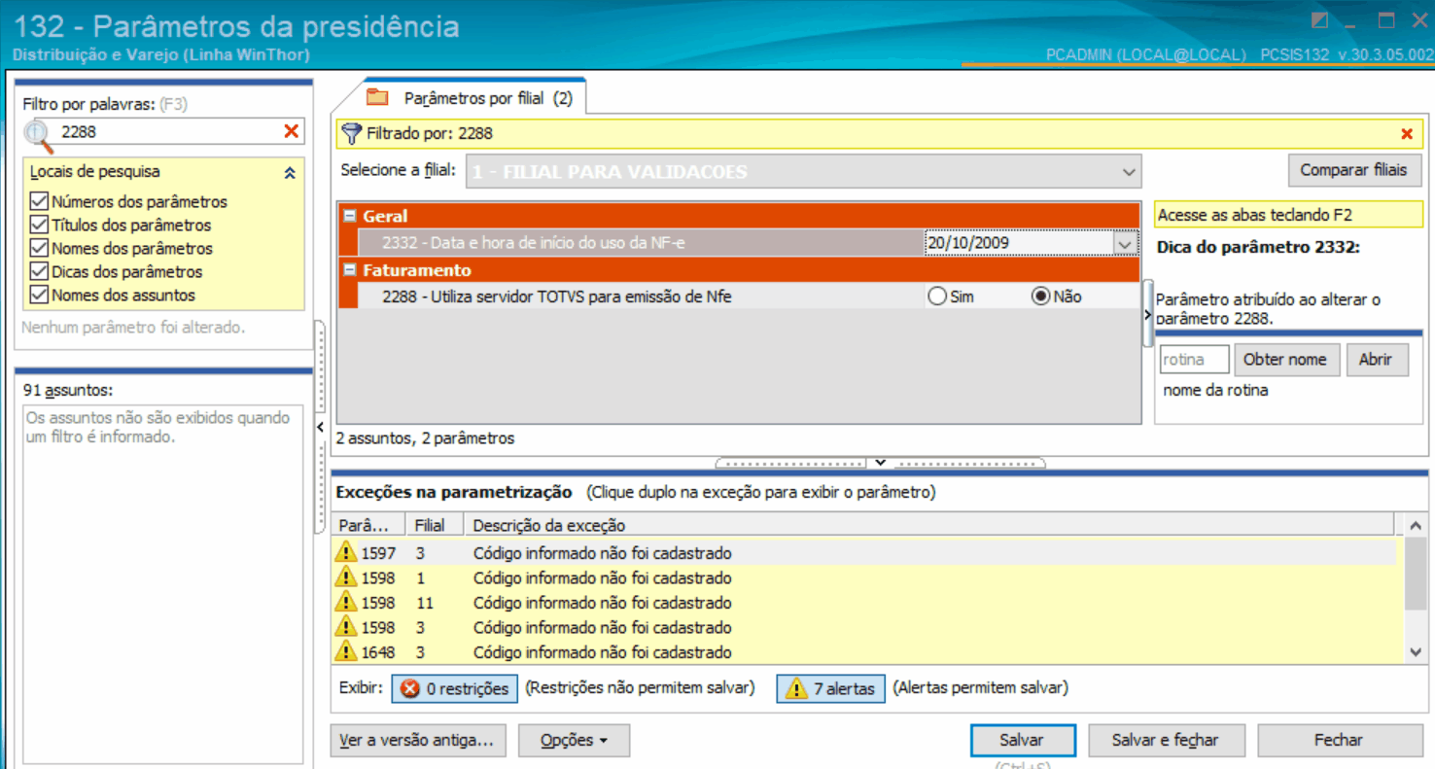Click the Filial column header
This screenshot has height=769, width=1435.
433,525
